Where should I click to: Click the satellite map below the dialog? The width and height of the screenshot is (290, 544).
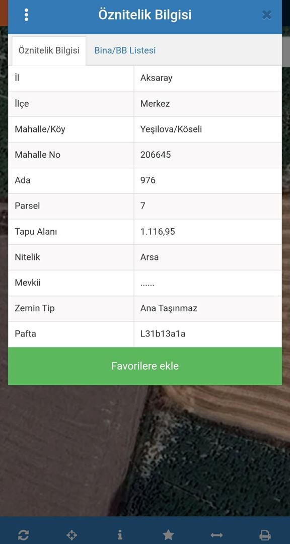[x=145, y=451]
